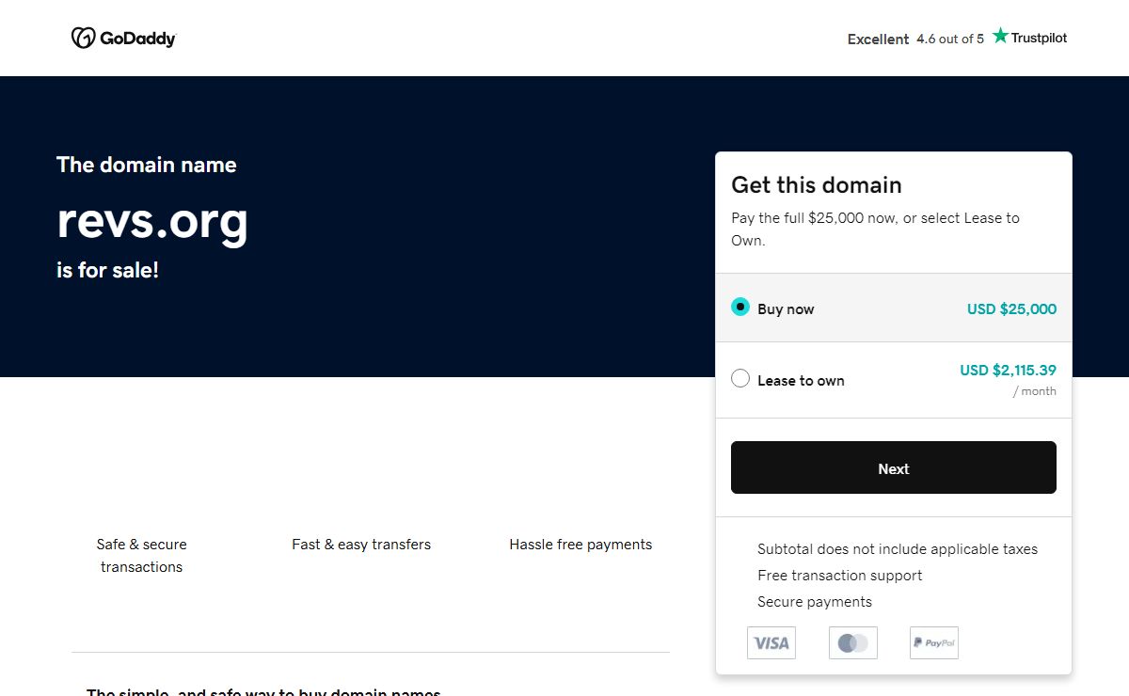Image resolution: width=1129 pixels, height=696 pixels.
Task: Click the USD $25,000 price
Action: (1011, 308)
